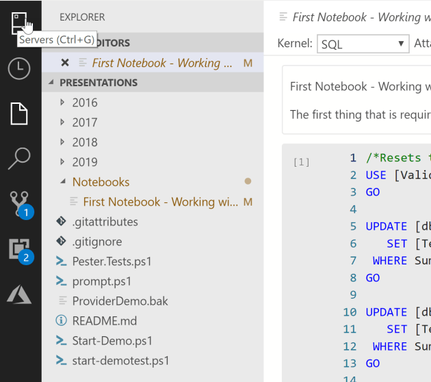This screenshot has width=431, height=382.
Task: Open the Azure resources icon
Action: click(19, 295)
